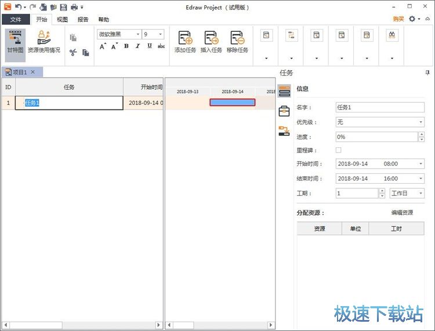Click the blue Gantt task bar
This screenshot has width=435, height=331.
pyautogui.click(x=232, y=103)
